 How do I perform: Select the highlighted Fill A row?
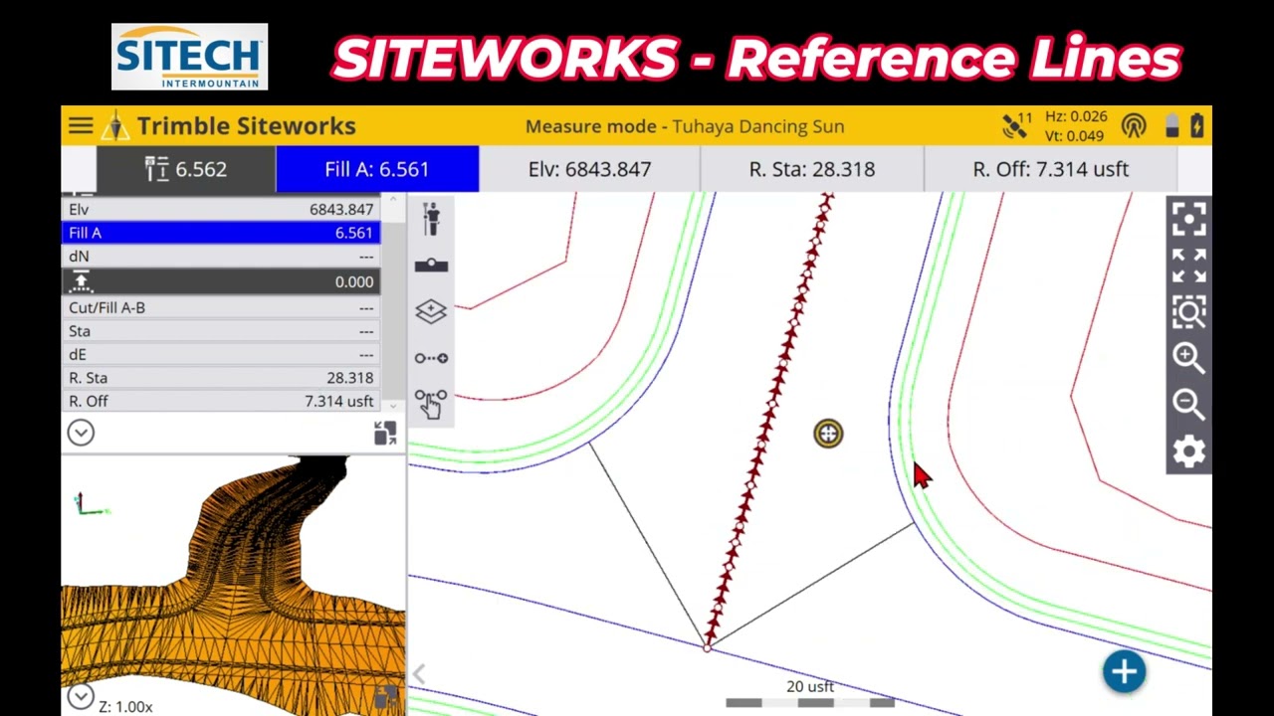[221, 233]
